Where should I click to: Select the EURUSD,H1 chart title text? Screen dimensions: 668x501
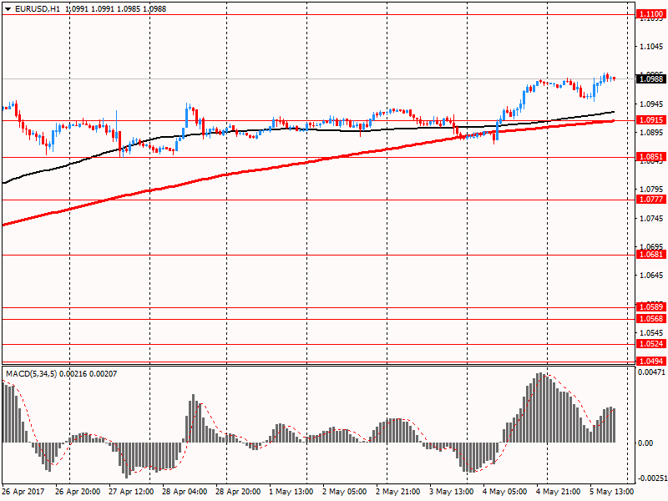tap(38, 9)
